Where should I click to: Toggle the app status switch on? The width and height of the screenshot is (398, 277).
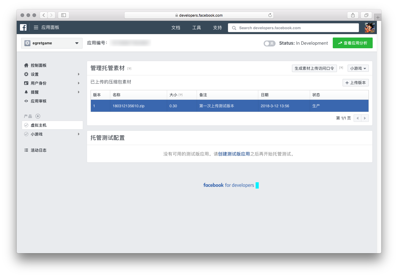269,43
